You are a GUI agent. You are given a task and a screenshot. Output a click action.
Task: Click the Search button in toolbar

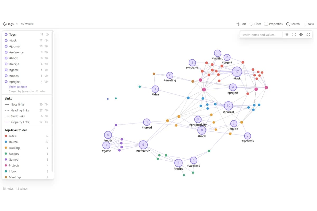tap(293, 24)
